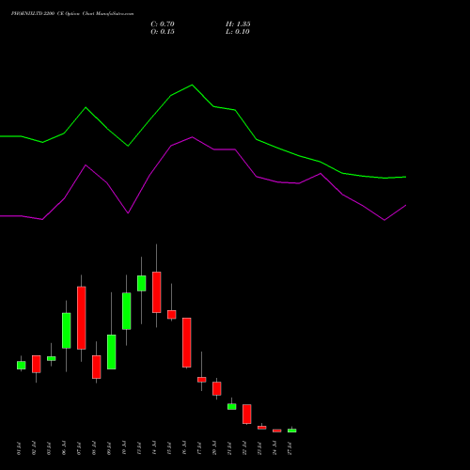Click the green candle for 21 Jul

pyautogui.click(x=232, y=407)
